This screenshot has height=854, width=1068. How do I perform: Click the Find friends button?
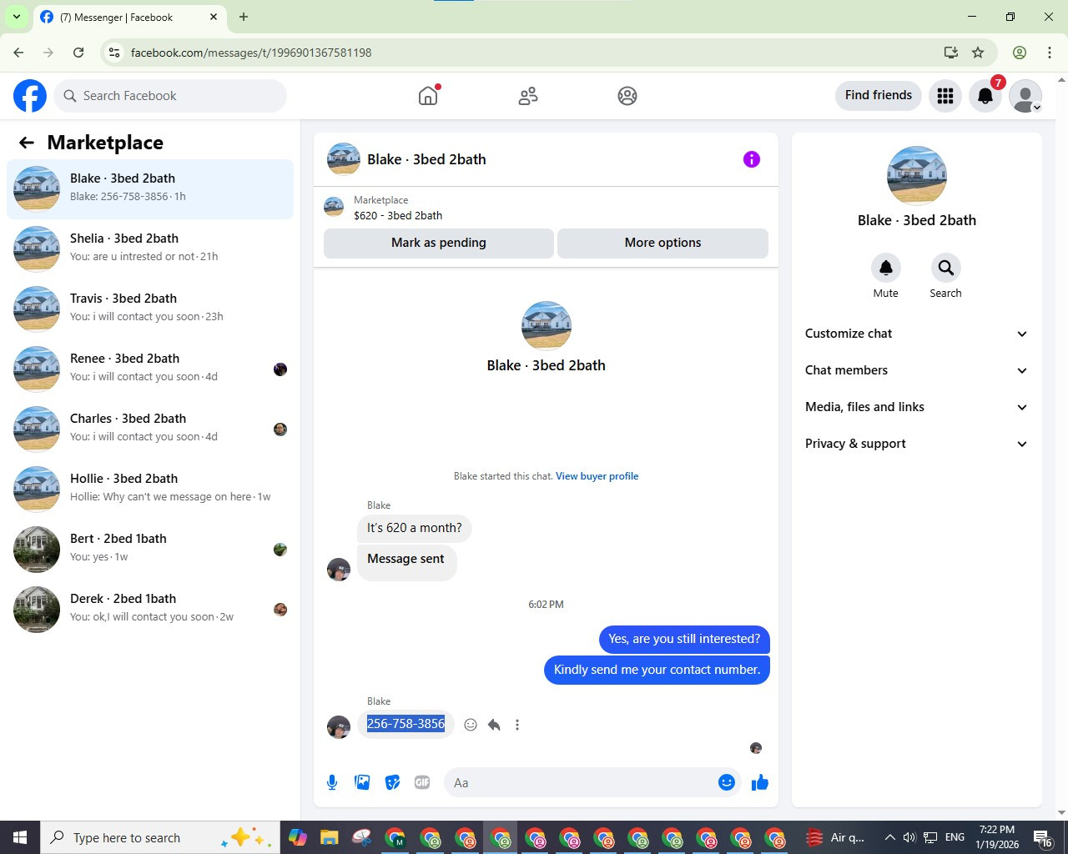click(879, 95)
